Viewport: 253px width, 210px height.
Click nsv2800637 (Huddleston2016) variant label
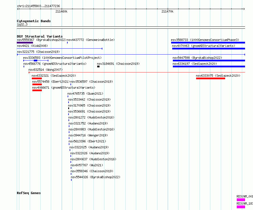pyautogui.click(x=93, y=159)
